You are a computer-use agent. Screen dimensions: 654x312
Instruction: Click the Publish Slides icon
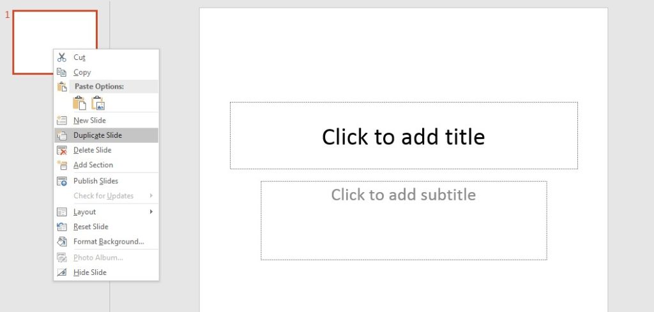click(x=62, y=181)
